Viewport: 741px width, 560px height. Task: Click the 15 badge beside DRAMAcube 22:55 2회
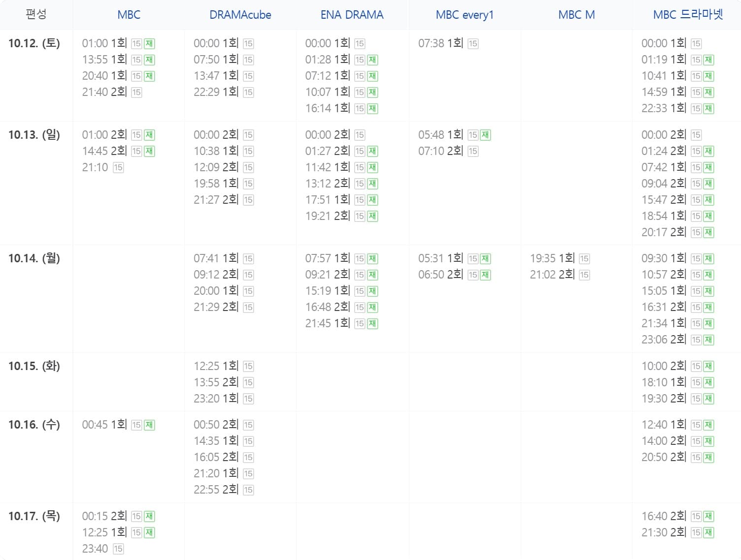coord(248,490)
